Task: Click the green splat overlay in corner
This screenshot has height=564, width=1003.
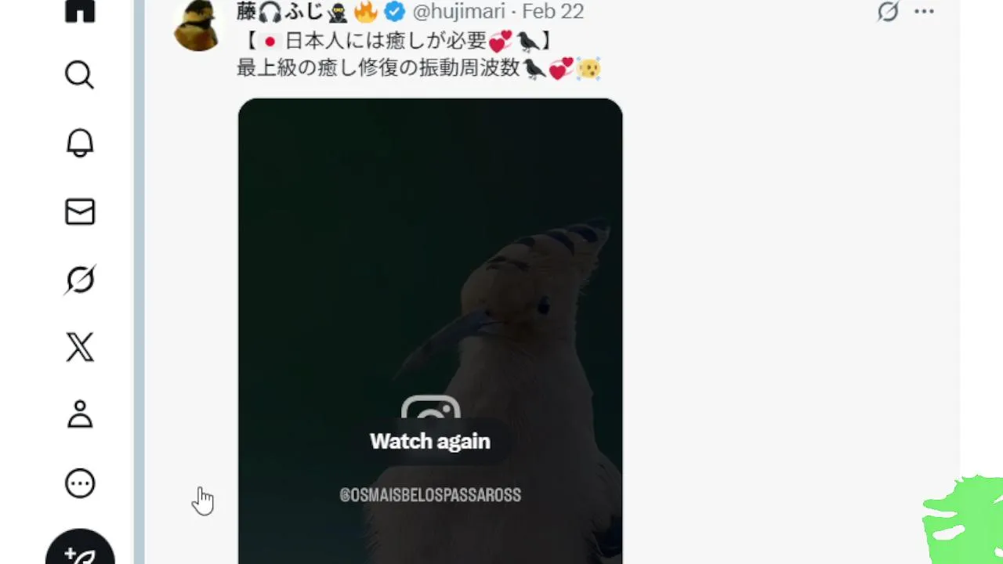Action: [x=964, y=519]
